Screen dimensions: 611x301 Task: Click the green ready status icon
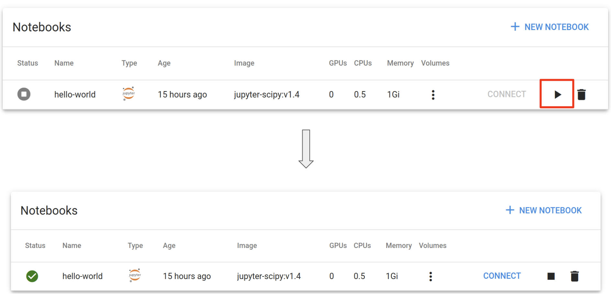(x=32, y=276)
